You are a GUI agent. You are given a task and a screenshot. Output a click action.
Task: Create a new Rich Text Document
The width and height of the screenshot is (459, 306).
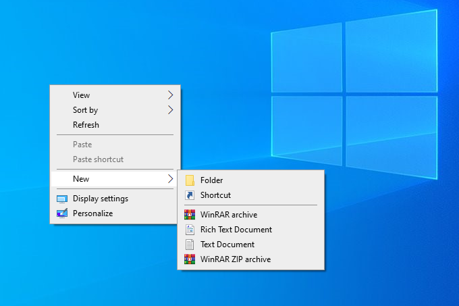pyautogui.click(x=251, y=230)
